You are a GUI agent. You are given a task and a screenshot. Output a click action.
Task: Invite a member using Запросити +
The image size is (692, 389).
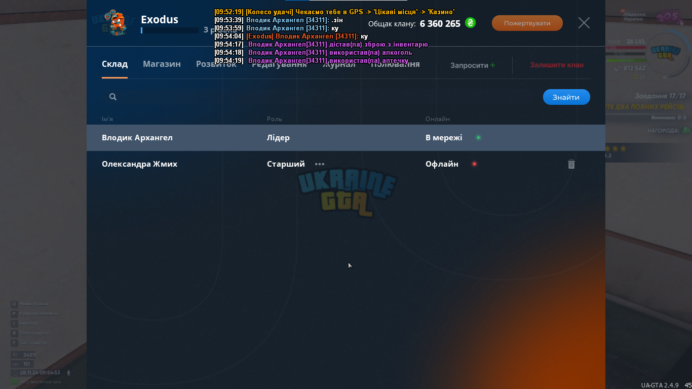click(473, 65)
